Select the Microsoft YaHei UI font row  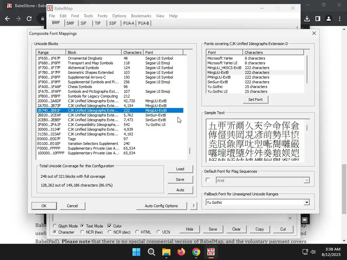[x=255, y=63]
